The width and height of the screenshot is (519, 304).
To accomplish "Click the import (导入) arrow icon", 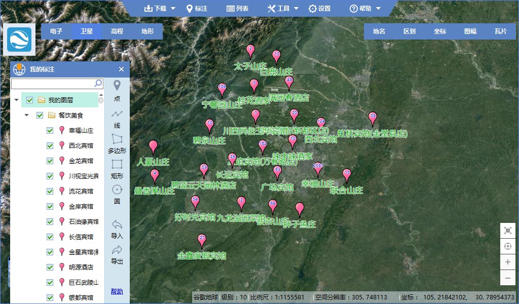I will [x=117, y=224].
